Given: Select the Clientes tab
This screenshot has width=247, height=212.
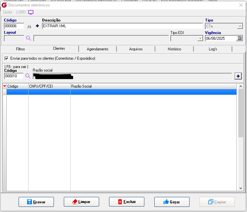Looking at the screenshot, I should [59, 48].
